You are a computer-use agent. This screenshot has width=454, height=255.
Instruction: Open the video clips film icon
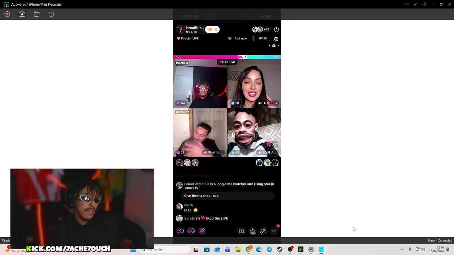click(x=242, y=231)
